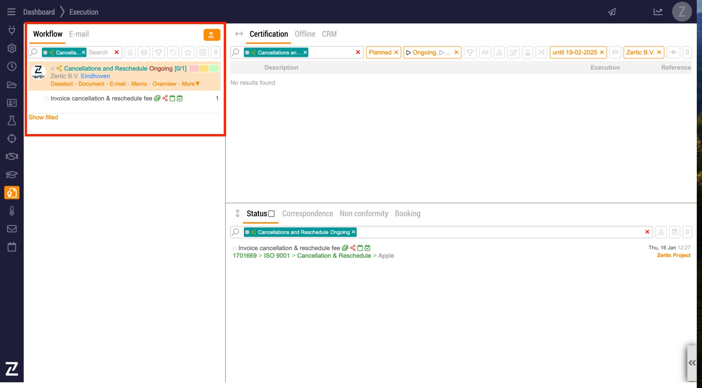Click the orange worker icon button in Workflow panel
This screenshot has height=388, width=702.
coord(211,35)
